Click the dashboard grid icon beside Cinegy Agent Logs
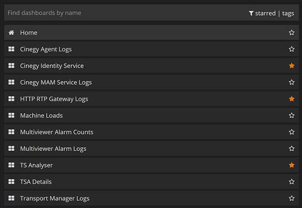 pyautogui.click(x=11, y=49)
